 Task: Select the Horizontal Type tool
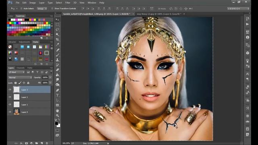click(x=57, y=95)
